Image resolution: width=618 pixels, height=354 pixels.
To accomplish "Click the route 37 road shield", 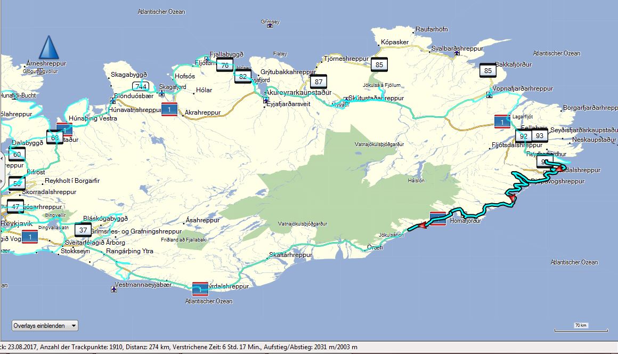I will click(x=83, y=230).
